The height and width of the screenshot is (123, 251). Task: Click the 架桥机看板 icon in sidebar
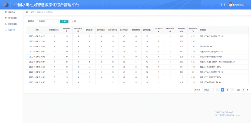click(x=6, y=24)
